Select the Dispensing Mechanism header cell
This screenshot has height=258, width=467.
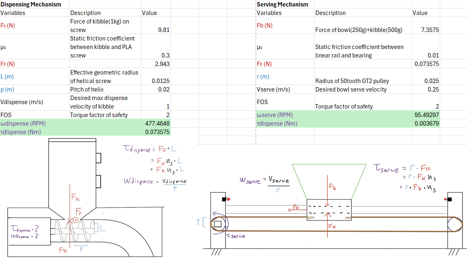(x=31, y=4)
